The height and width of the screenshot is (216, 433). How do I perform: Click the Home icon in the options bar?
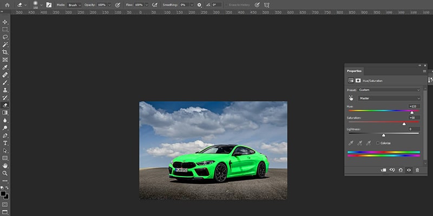pyautogui.click(x=7, y=5)
